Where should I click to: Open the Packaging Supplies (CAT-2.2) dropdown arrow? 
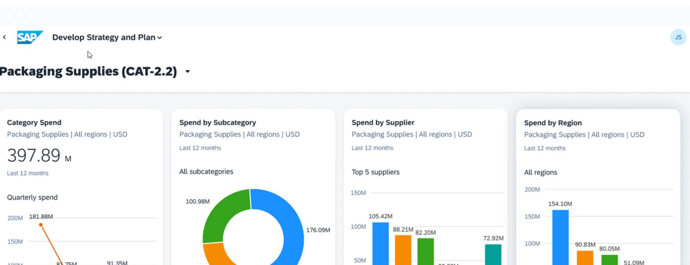point(188,72)
